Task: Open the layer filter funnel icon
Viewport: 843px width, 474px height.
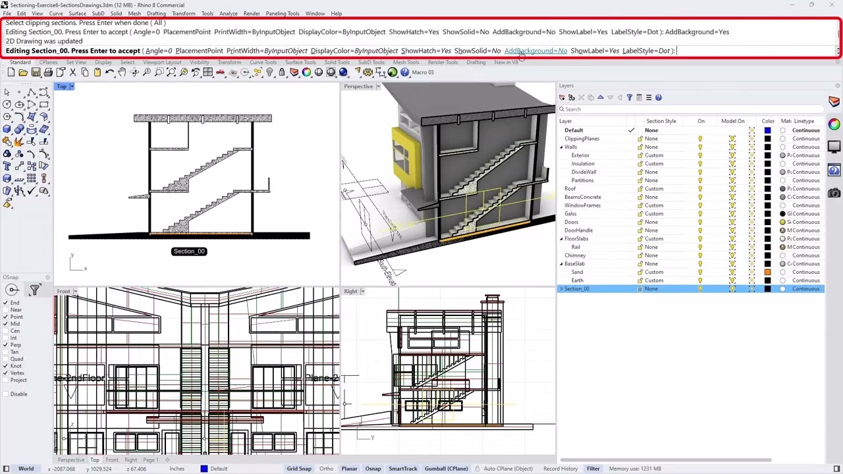Action: coord(629,97)
